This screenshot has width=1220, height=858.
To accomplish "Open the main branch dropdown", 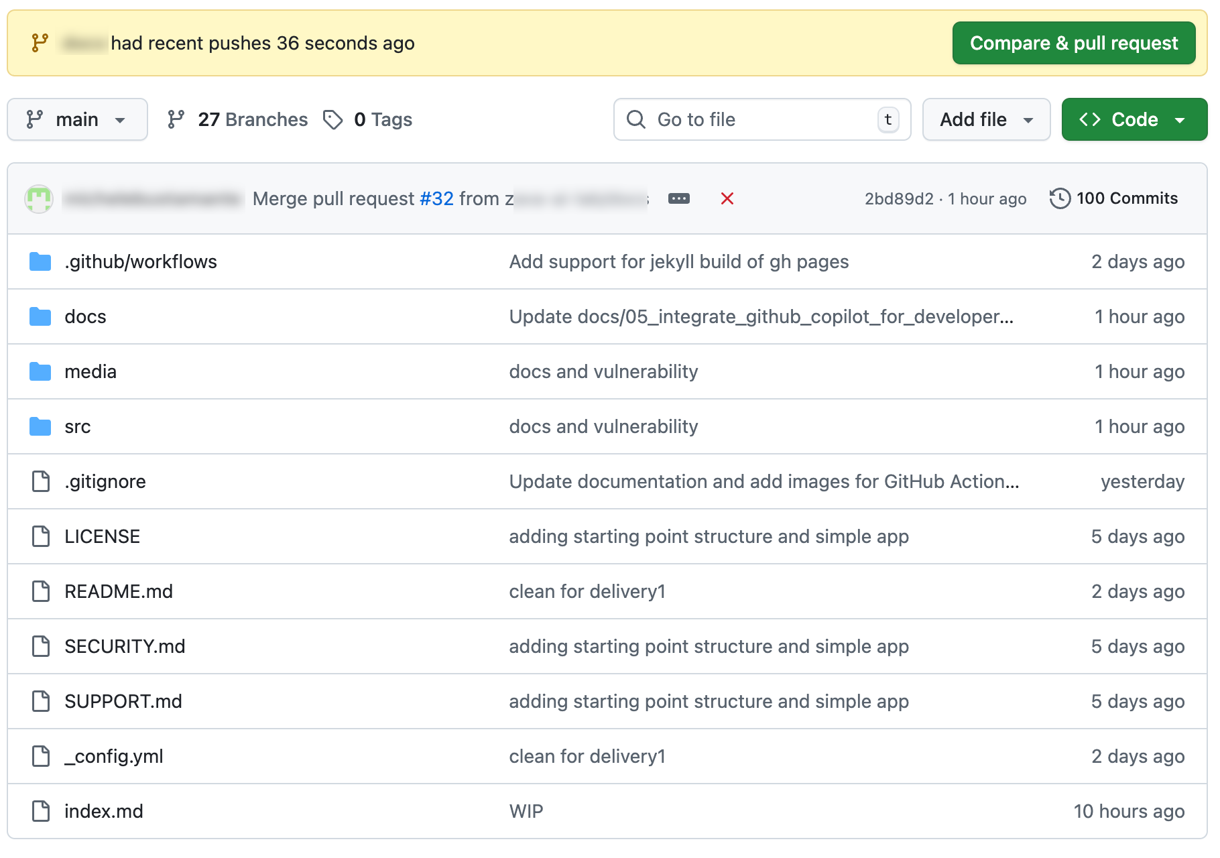I will (x=77, y=119).
